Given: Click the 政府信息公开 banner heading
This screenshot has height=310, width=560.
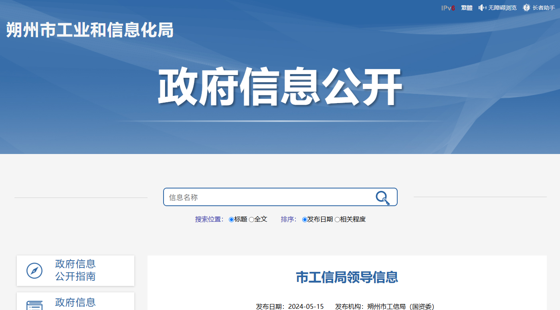Looking at the screenshot, I should point(280,87).
